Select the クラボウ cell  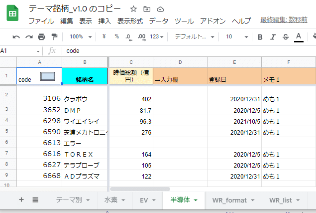(x=85, y=95)
